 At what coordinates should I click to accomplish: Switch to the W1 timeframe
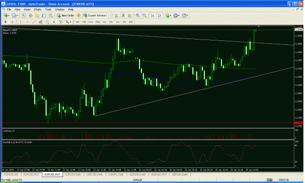tap(124, 22)
